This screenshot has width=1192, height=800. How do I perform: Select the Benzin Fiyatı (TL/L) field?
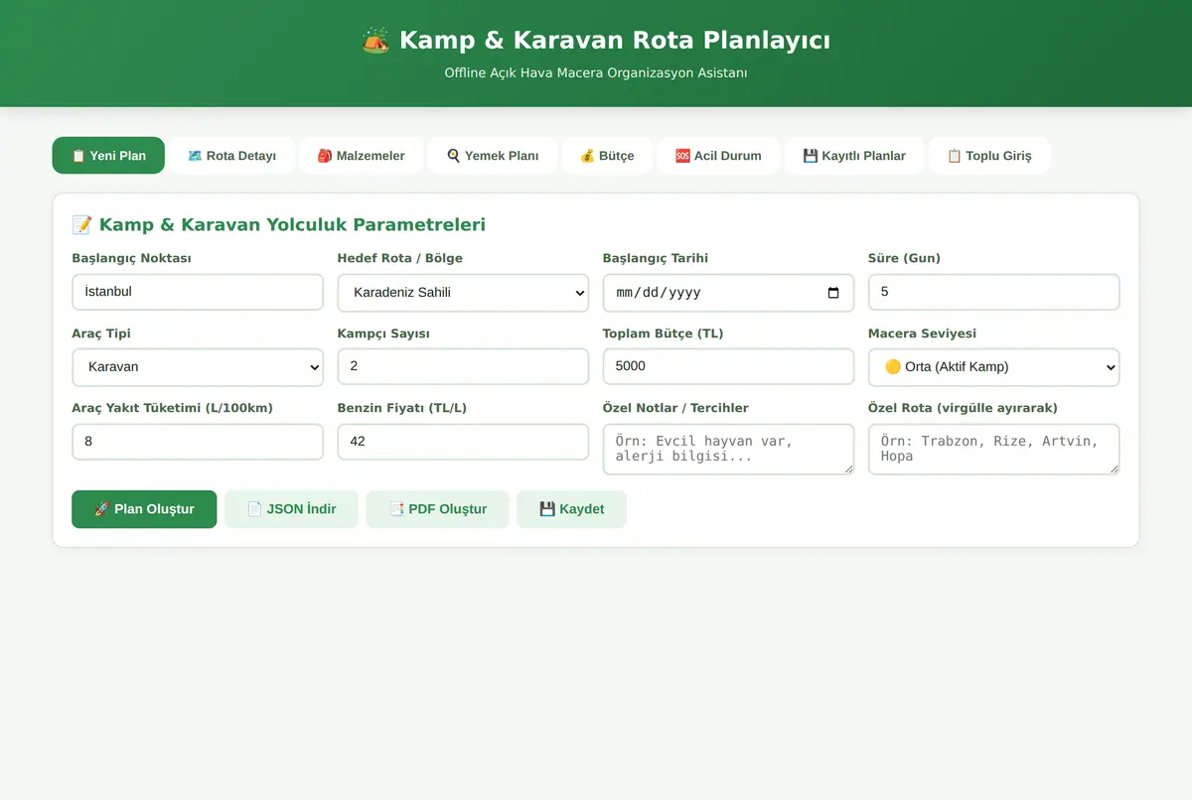(x=463, y=442)
